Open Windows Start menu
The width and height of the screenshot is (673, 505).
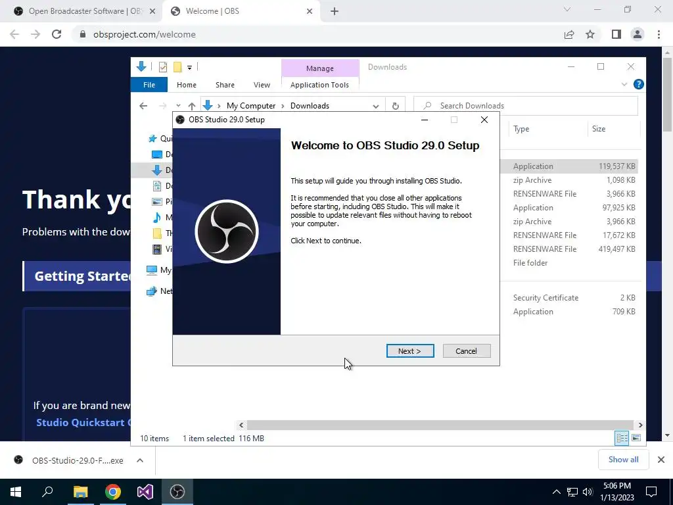pos(16,492)
